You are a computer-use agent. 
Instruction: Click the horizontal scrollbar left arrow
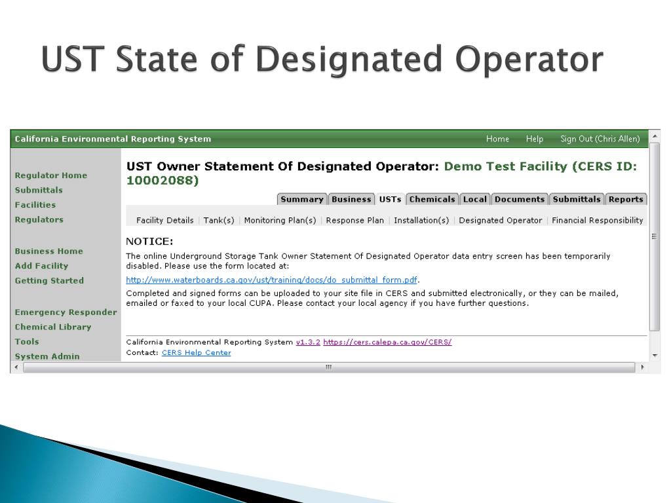pyautogui.click(x=16, y=367)
